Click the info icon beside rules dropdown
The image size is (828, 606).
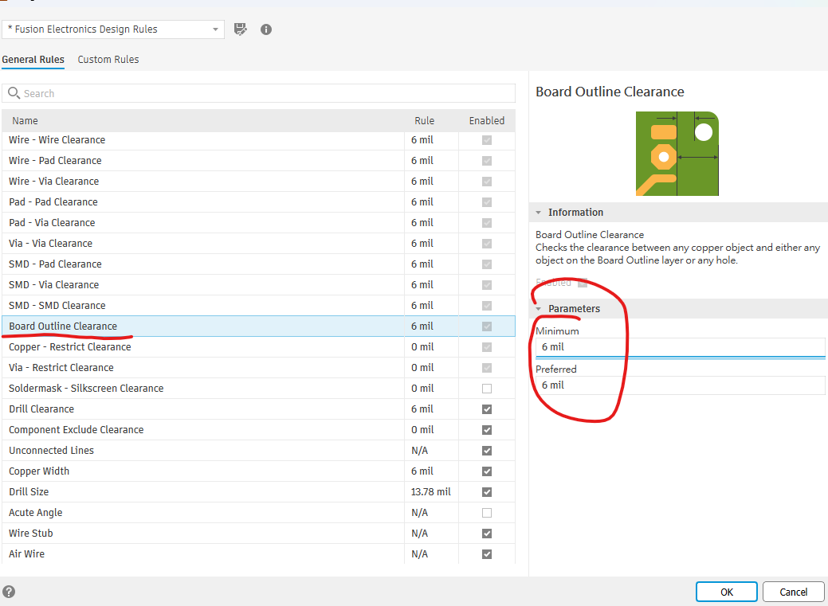(266, 29)
